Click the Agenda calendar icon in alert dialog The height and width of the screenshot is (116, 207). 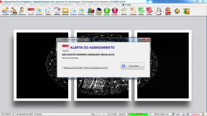click(65, 48)
